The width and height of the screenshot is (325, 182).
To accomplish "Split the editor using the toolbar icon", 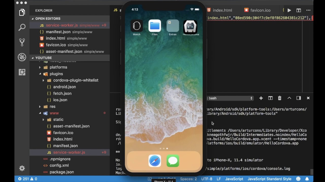I will click(x=299, y=10).
